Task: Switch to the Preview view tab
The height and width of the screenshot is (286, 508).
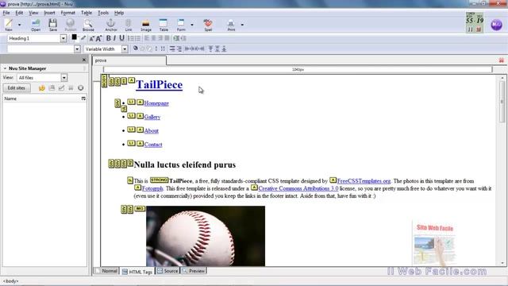Action: tap(194, 271)
